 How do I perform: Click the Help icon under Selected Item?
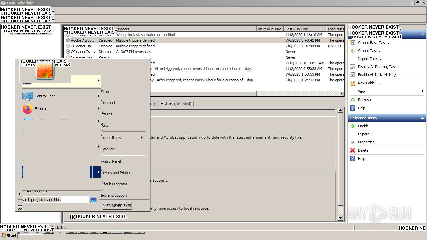click(353, 159)
